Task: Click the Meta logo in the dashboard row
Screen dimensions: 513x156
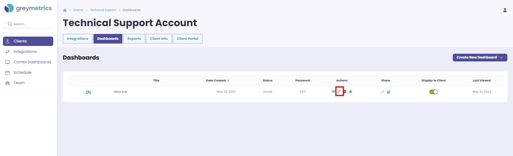Action: click(89, 92)
